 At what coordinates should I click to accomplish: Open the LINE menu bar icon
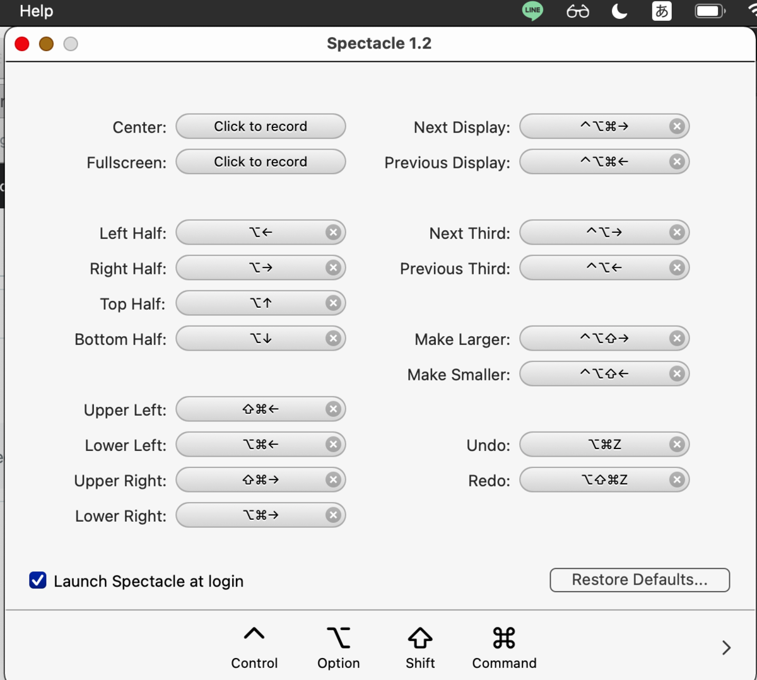533,11
